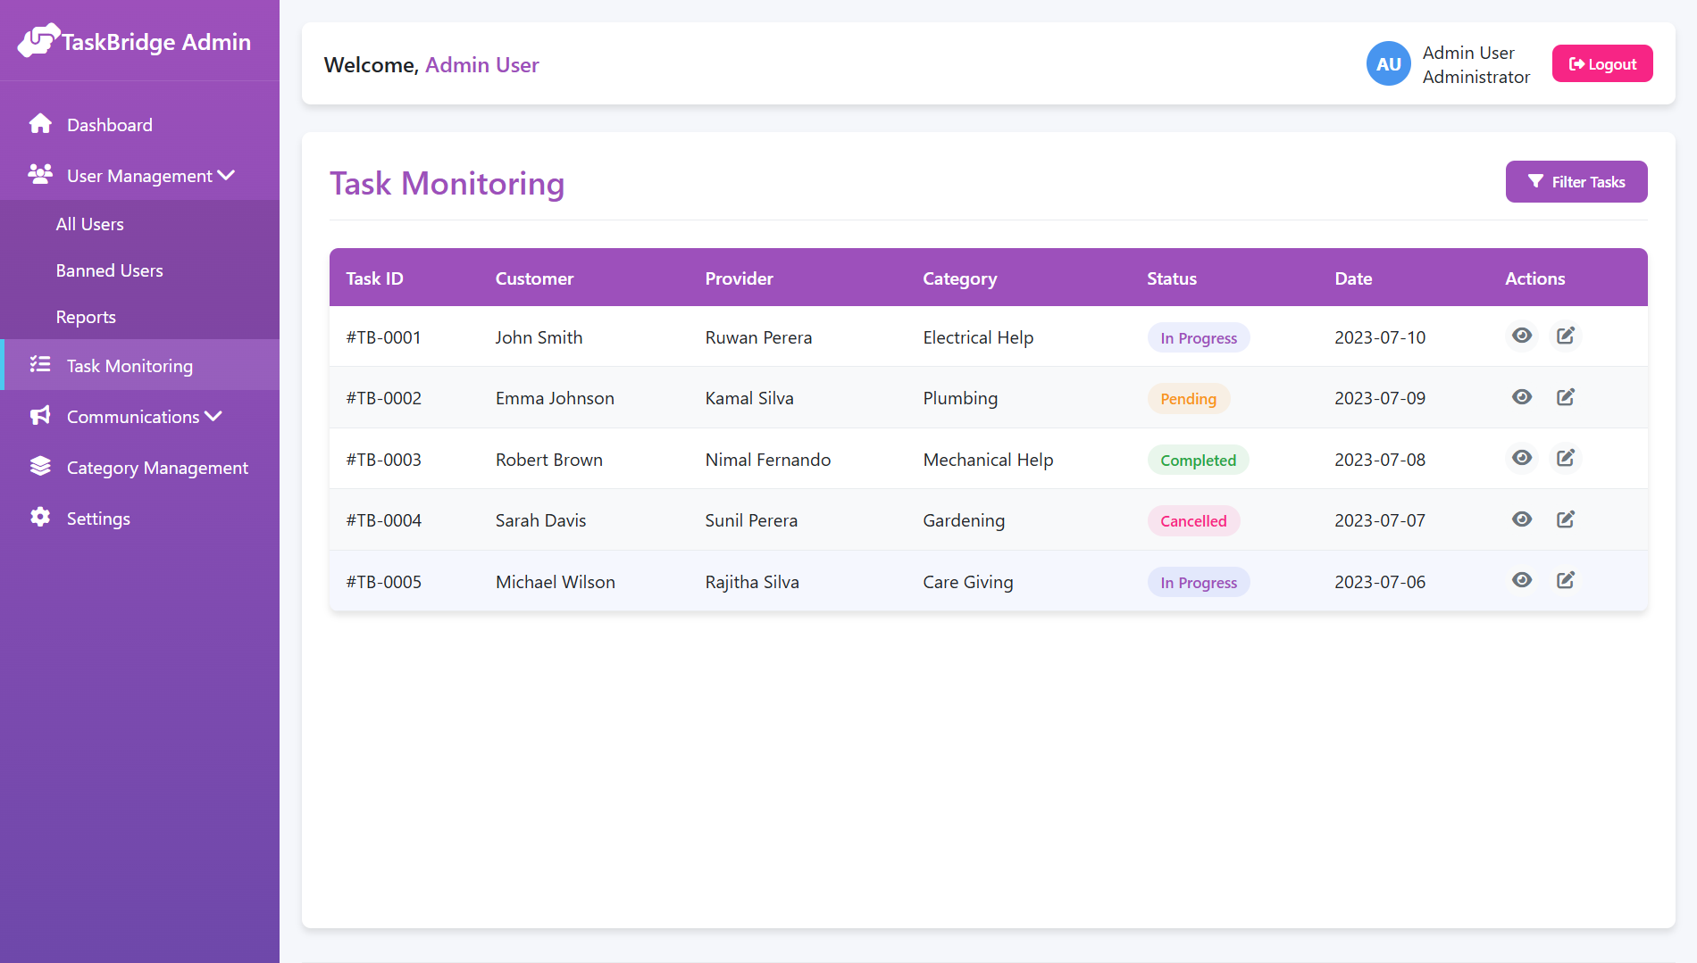Open Category Management via the layers icon
This screenshot has height=963, width=1697.
(41, 467)
